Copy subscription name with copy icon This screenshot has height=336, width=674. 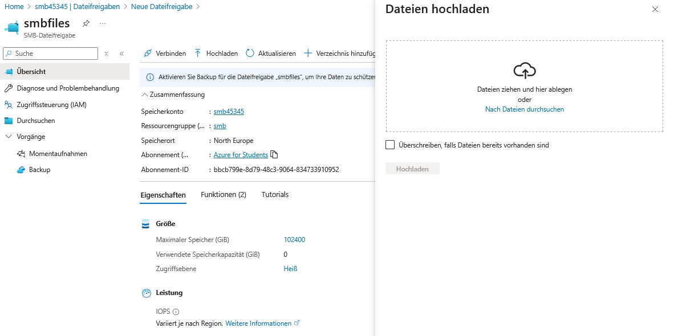274,155
